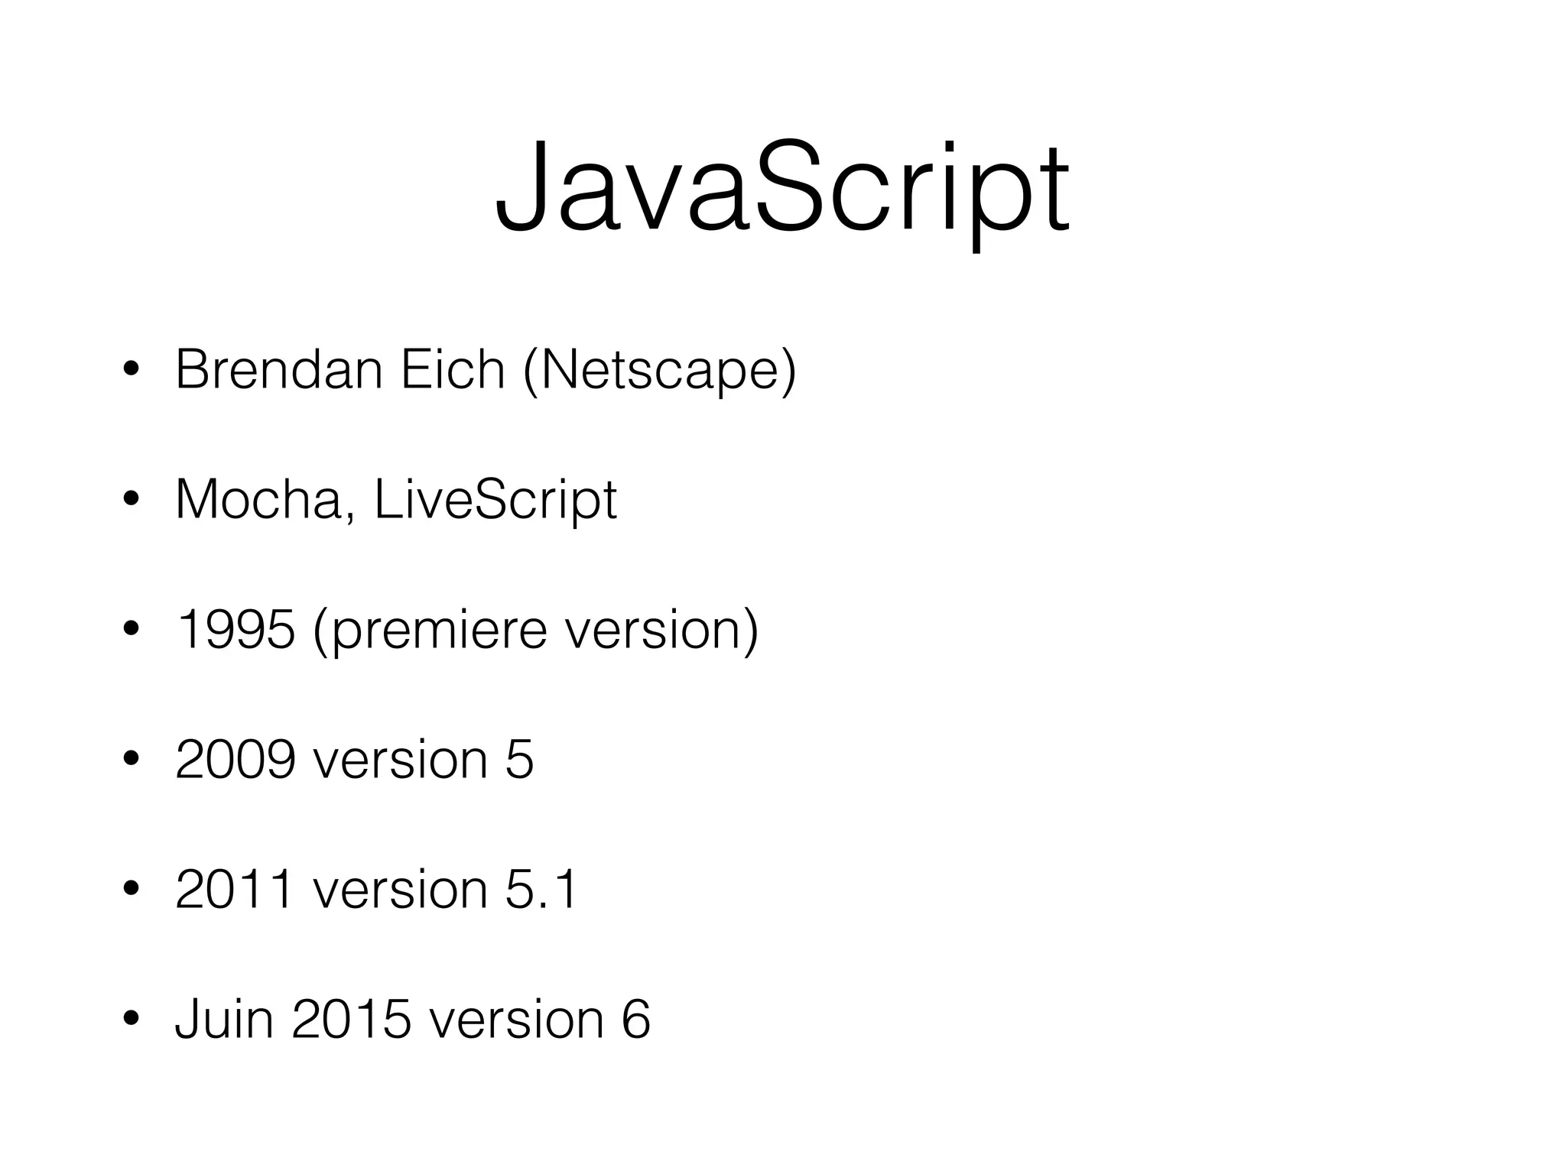Click the bullet point before Mocha

[131, 501]
